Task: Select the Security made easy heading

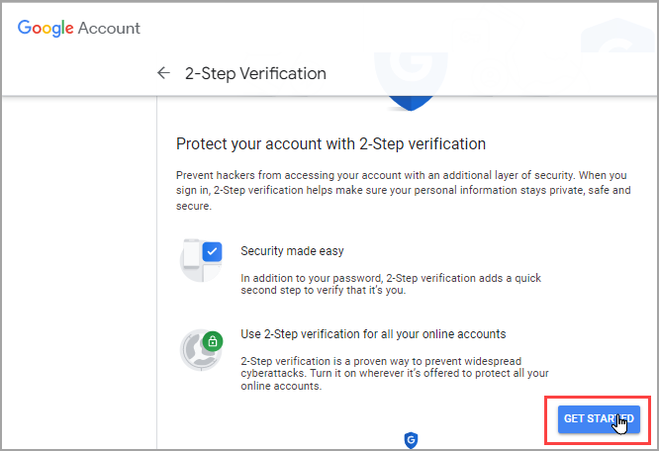Action: tap(293, 251)
